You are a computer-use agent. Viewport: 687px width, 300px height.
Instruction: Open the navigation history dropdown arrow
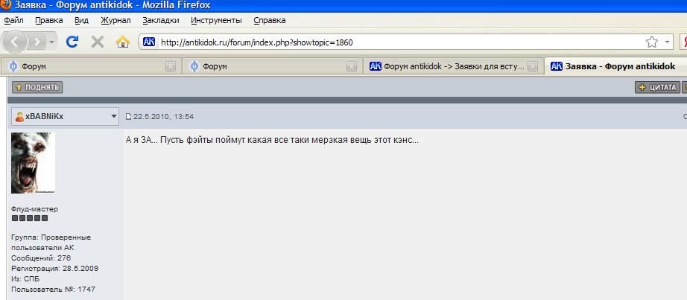click(51, 42)
